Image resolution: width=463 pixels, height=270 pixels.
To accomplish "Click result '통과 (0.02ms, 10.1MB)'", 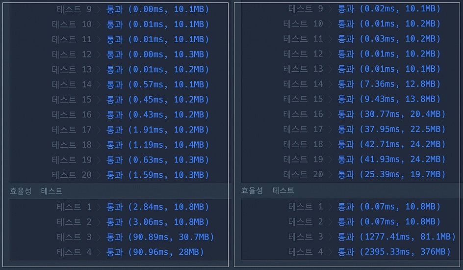I will (389, 8).
